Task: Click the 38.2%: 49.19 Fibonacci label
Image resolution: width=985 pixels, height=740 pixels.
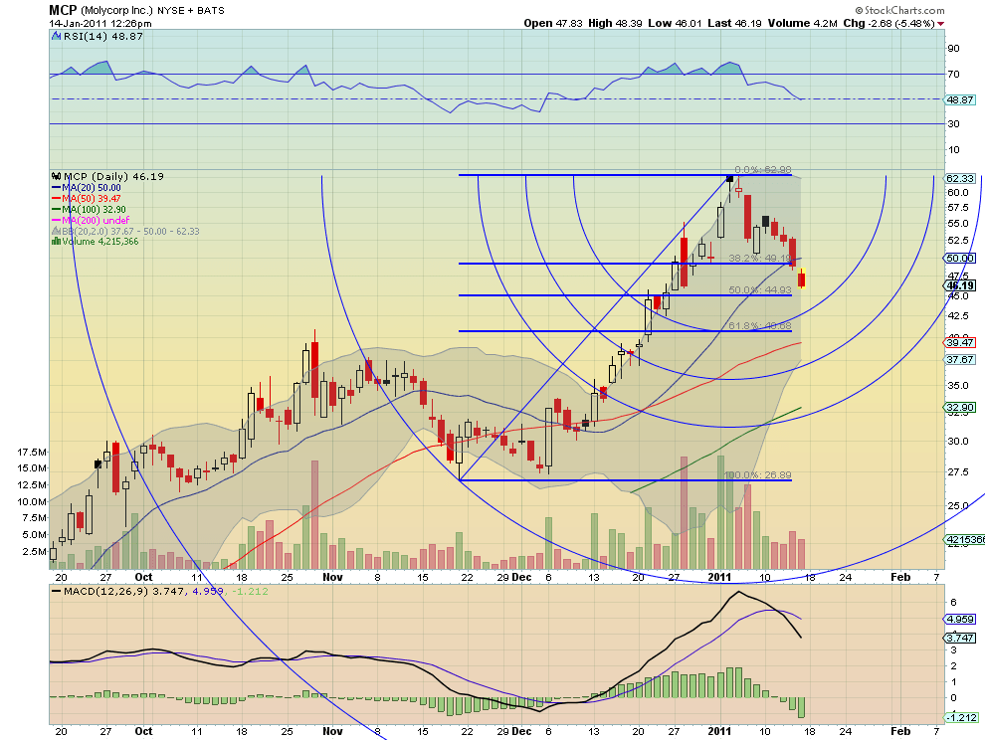Action: (x=760, y=259)
